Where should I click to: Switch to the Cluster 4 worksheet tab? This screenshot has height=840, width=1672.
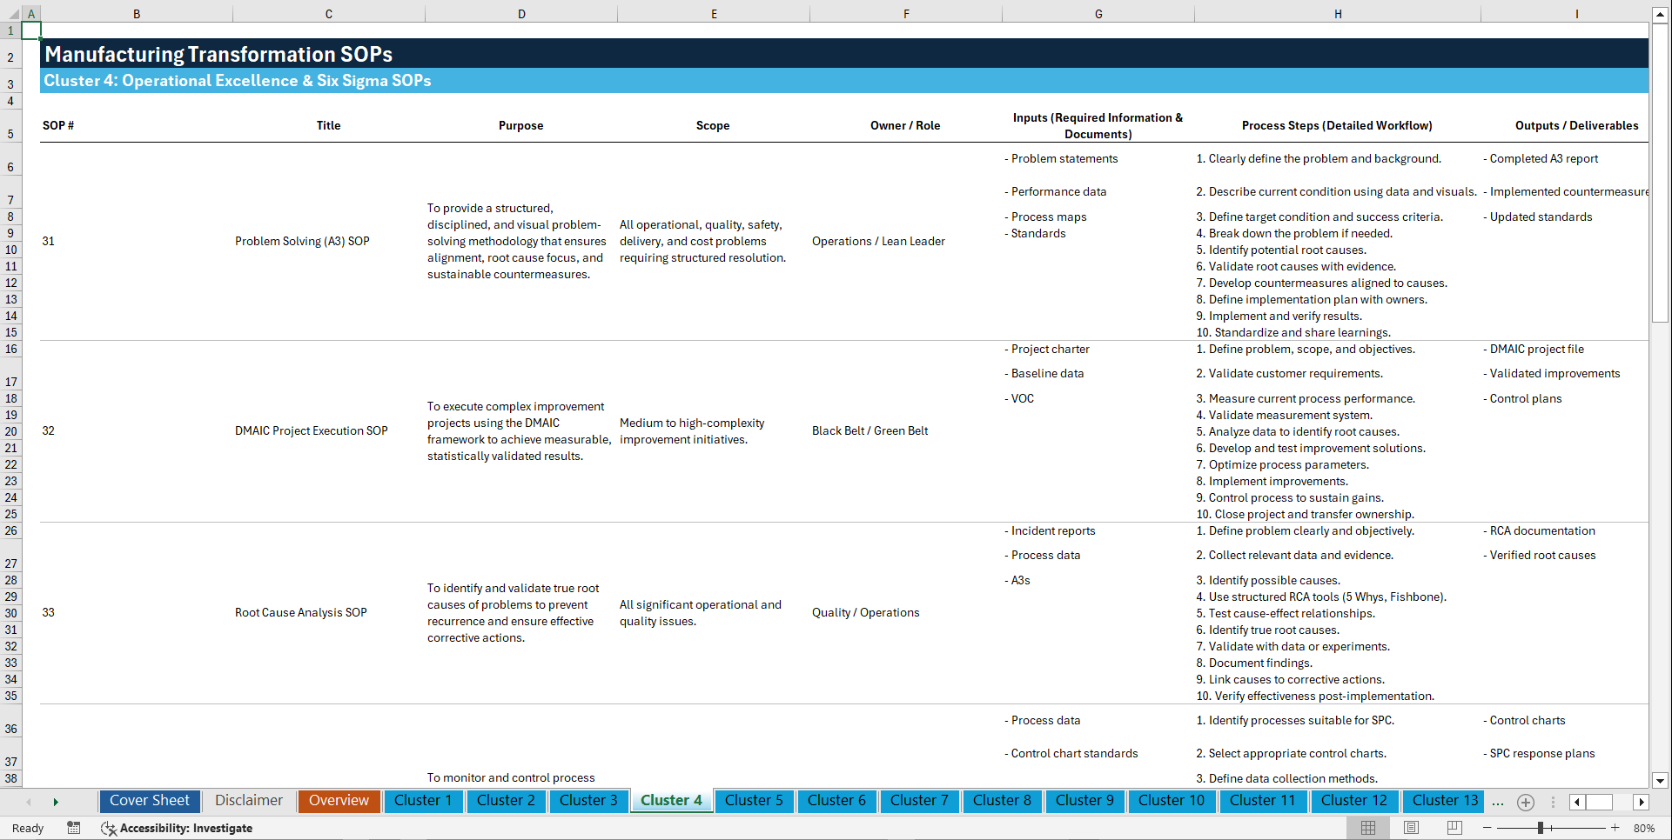670,800
